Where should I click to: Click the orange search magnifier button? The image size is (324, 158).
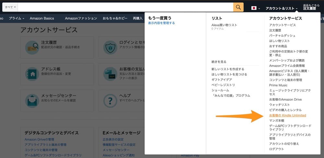click(238, 7)
